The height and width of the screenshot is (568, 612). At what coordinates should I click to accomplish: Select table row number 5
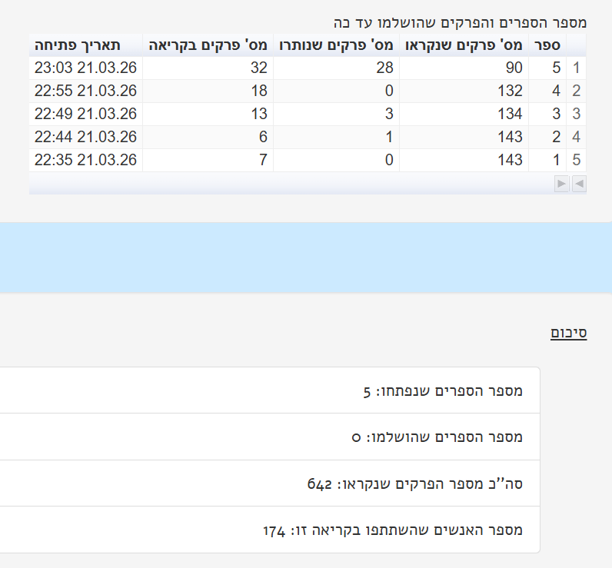[x=577, y=161]
